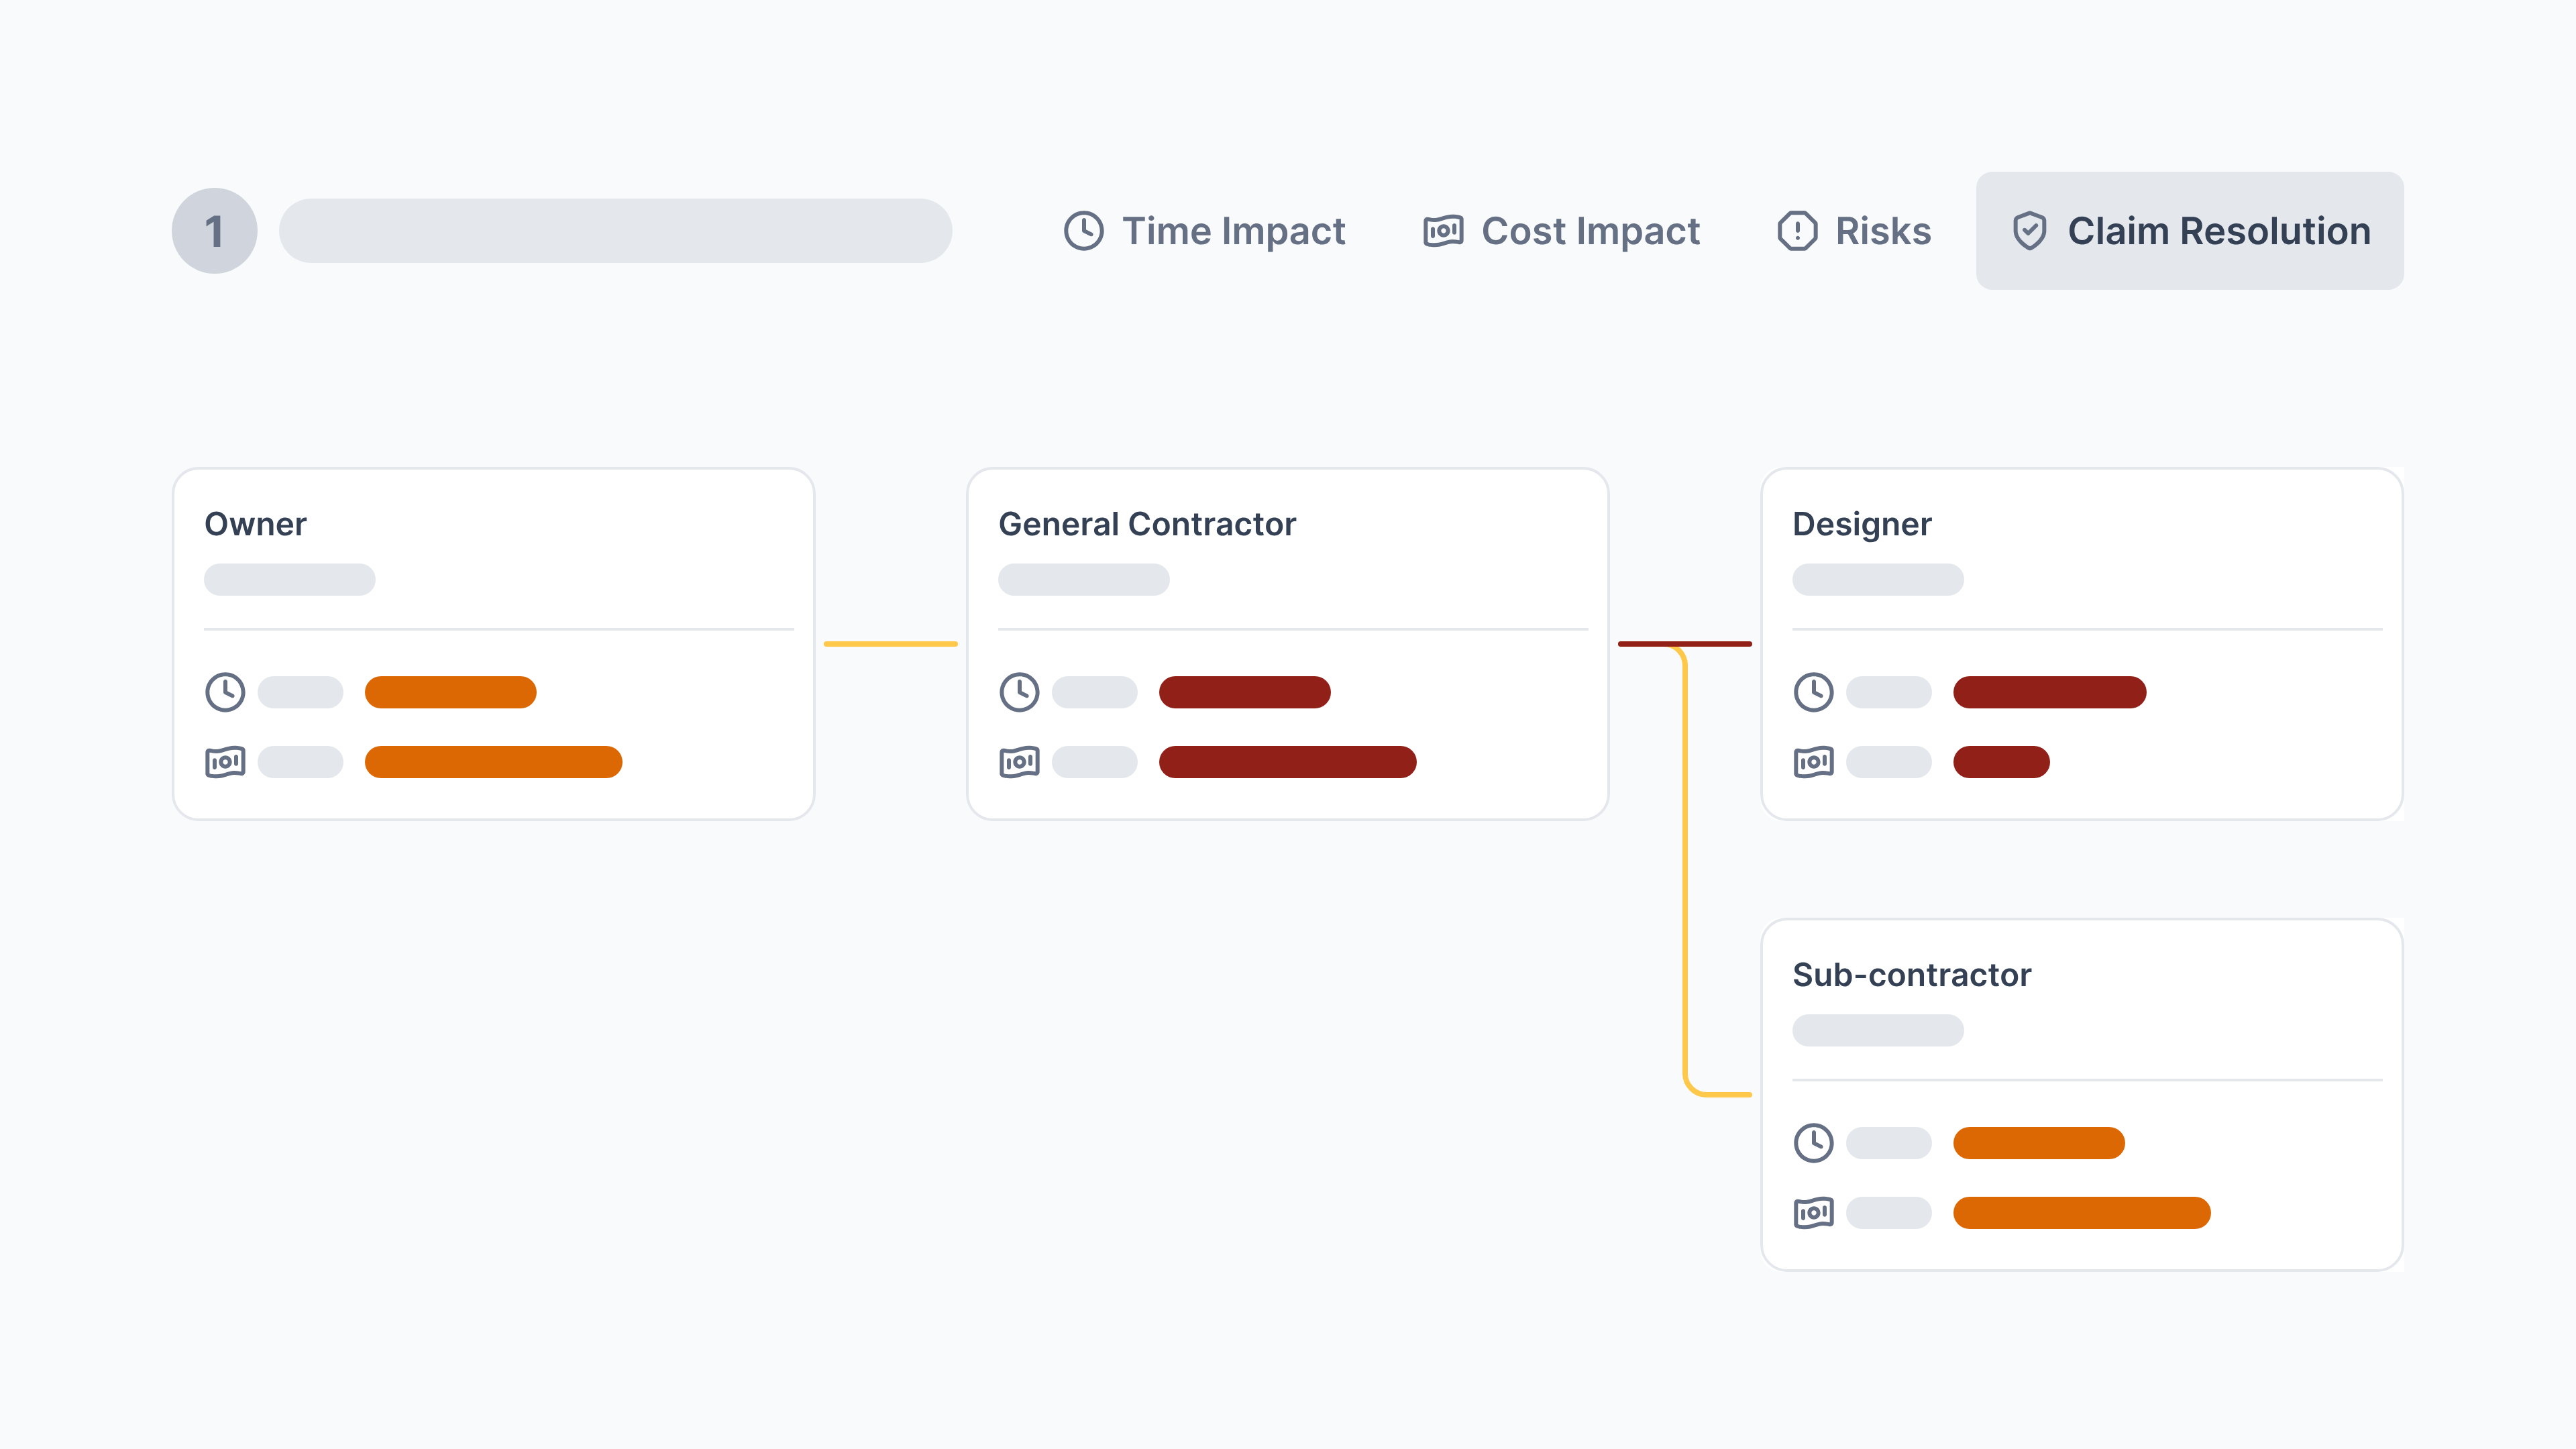Click the Designer name placeholder pill

[1878, 580]
